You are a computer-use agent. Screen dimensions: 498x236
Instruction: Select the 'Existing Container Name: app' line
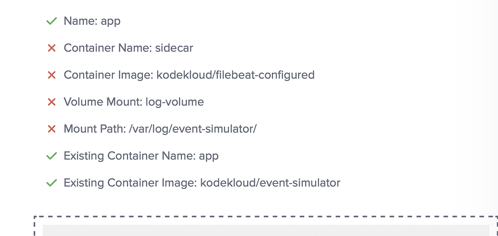[x=141, y=156]
